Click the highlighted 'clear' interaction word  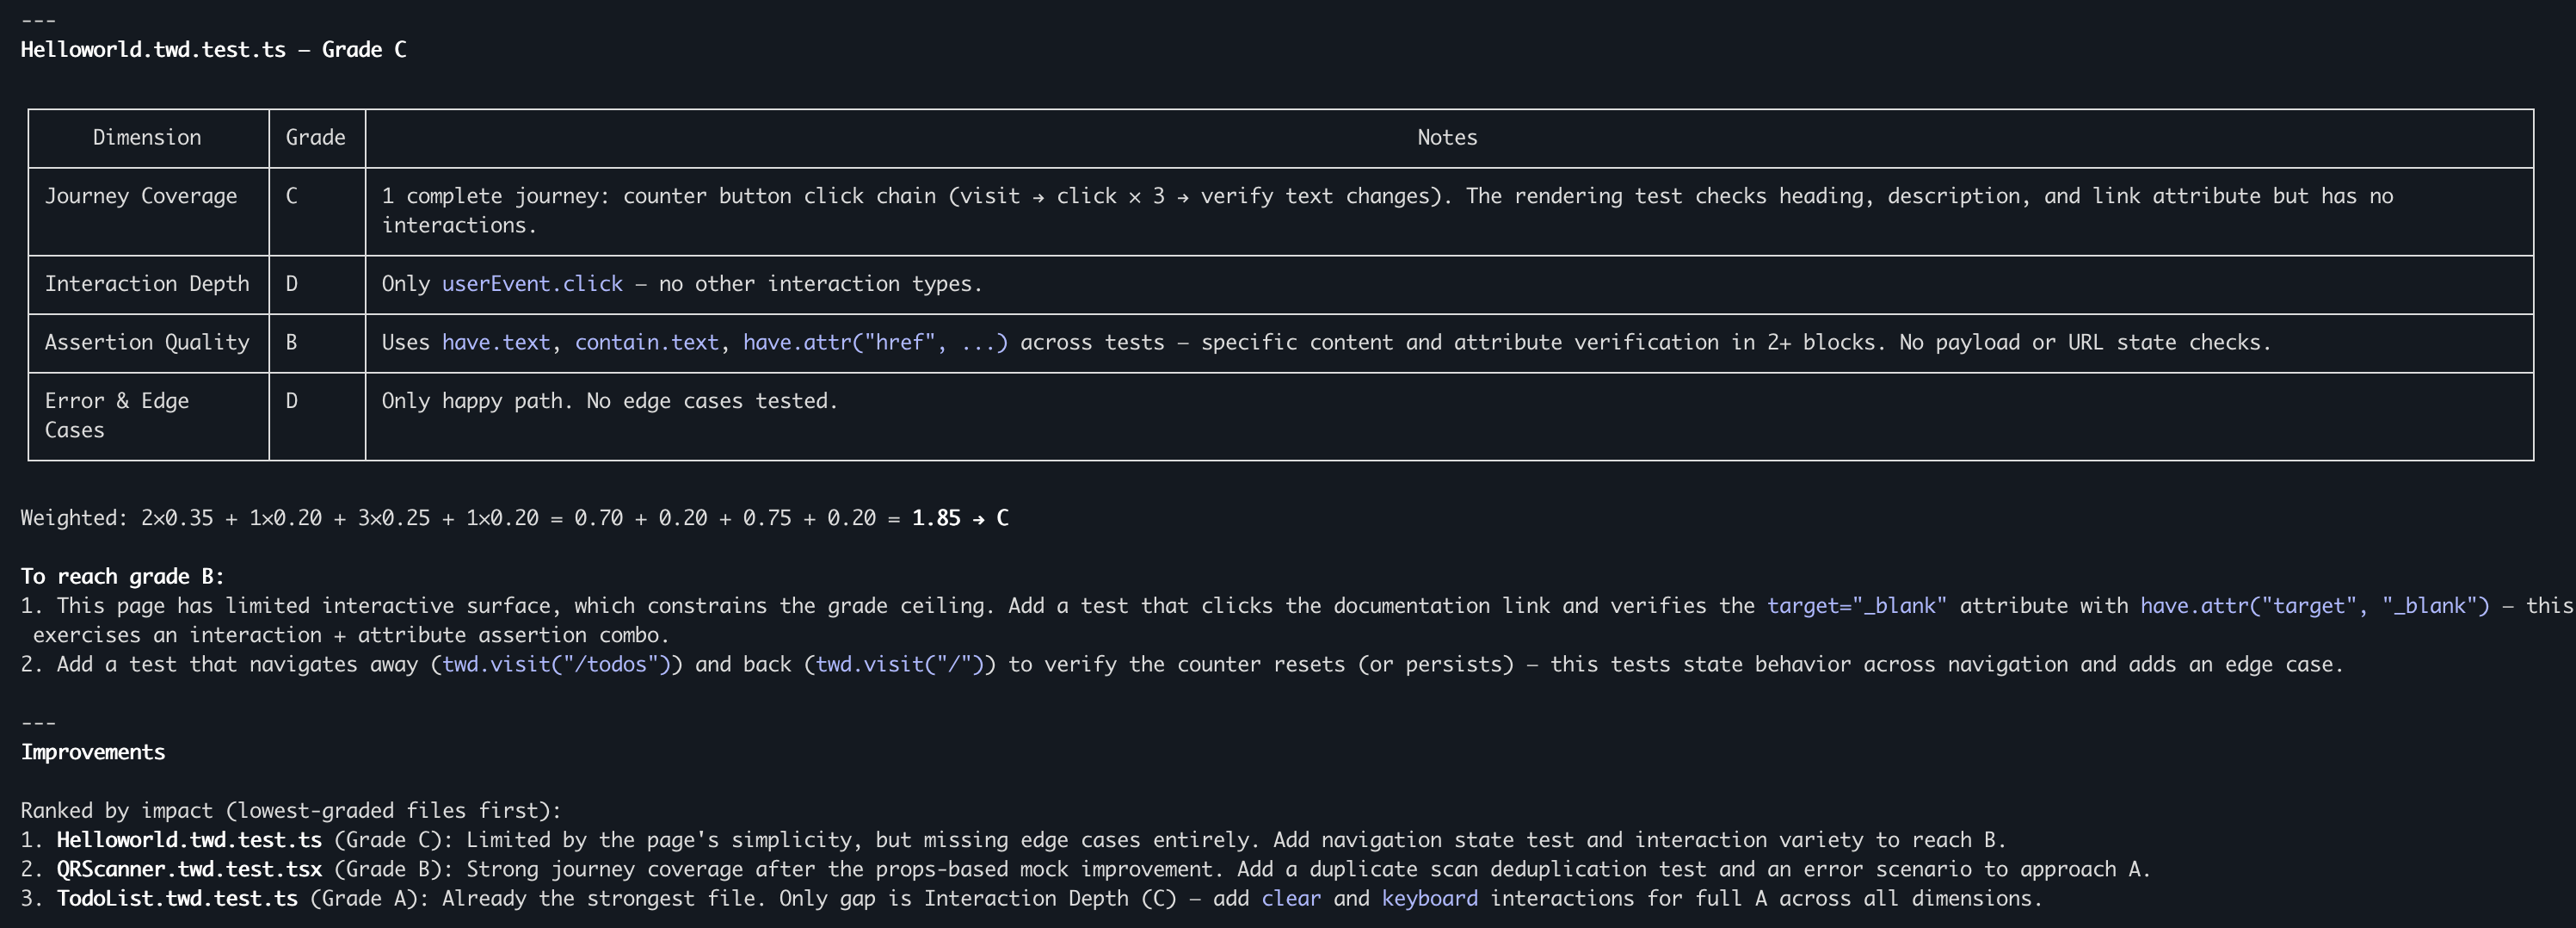point(1290,899)
